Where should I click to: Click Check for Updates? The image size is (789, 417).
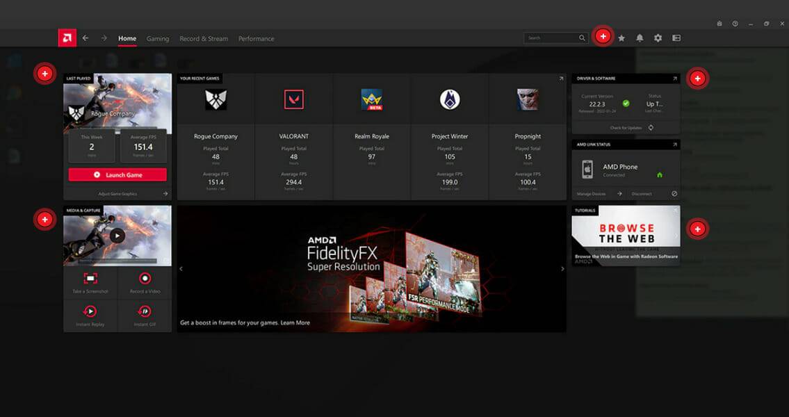(x=626, y=128)
